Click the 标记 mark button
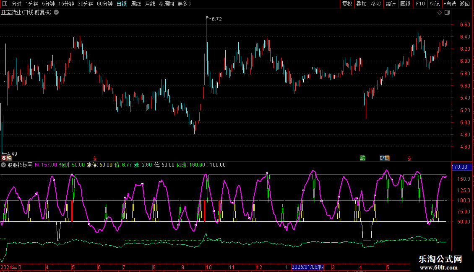Screen dimensions: 474x272 click(x=435, y=4)
